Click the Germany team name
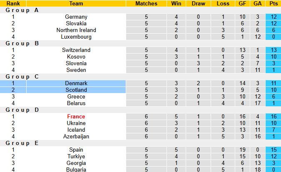Viewport: 281px width, 172px height. 76,17
